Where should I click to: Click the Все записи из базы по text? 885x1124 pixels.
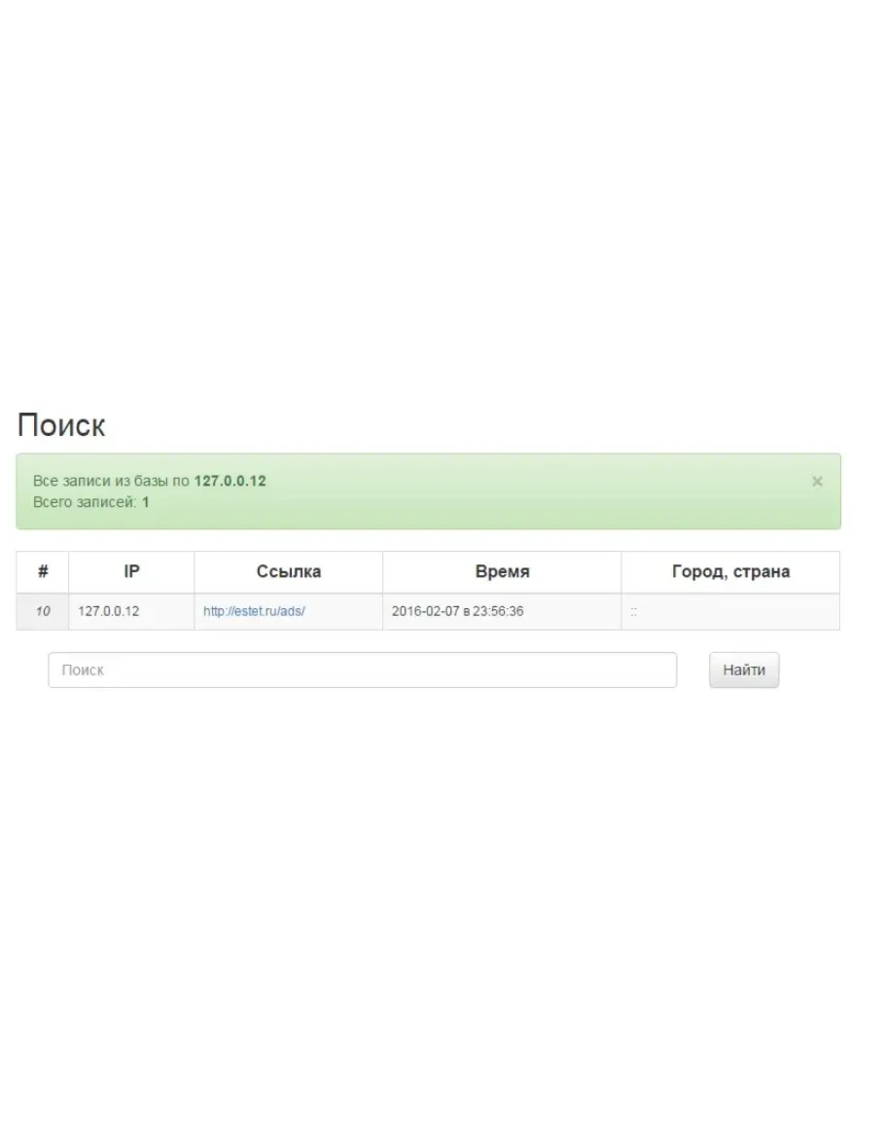111,481
